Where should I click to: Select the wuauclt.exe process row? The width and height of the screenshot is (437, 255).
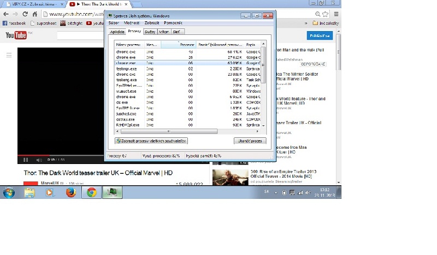coord(187,91)
